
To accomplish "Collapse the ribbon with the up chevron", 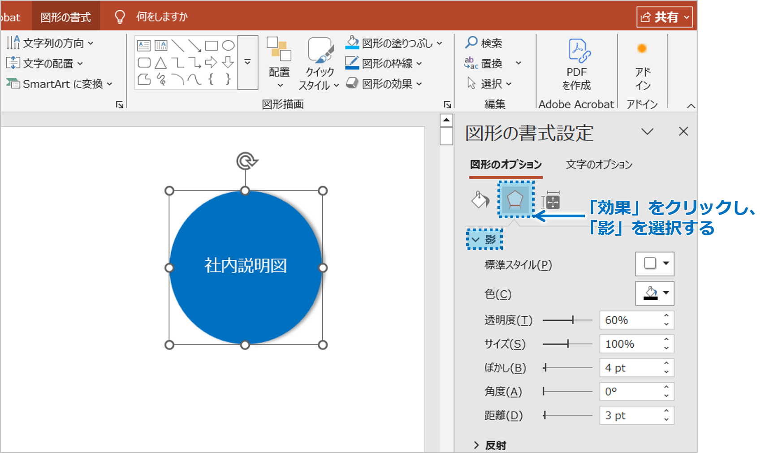I will (691, 106).
